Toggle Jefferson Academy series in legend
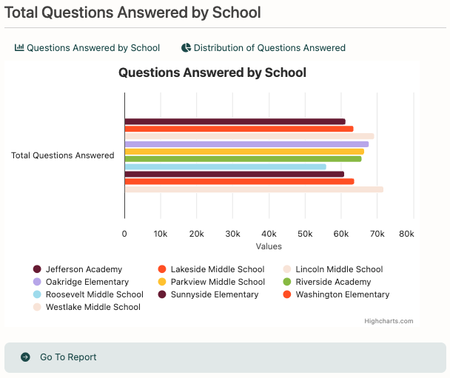The image size is (450, 378). pos(78,269)
